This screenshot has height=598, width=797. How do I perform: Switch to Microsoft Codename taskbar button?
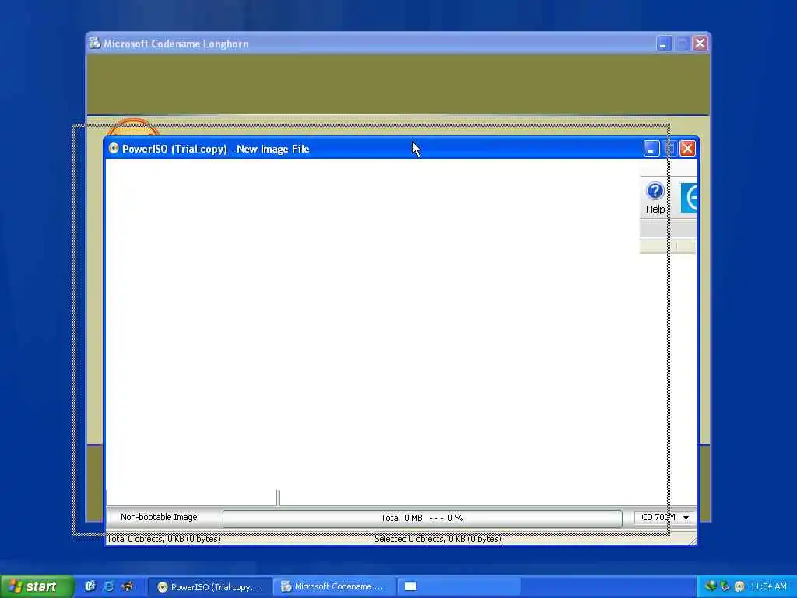pyautogui.click(x=335, y=587)
